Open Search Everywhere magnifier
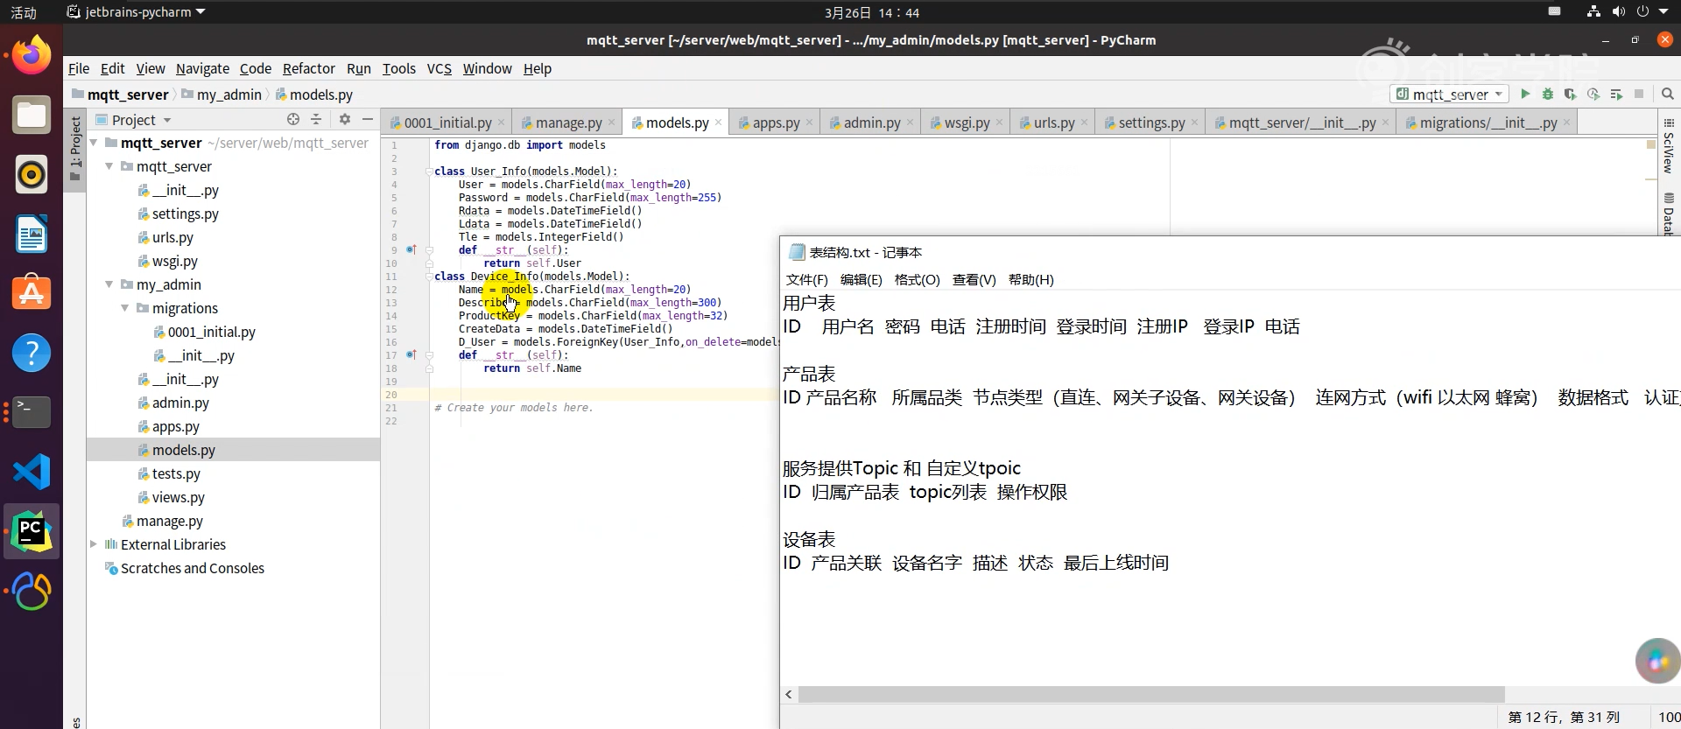 1668,94
